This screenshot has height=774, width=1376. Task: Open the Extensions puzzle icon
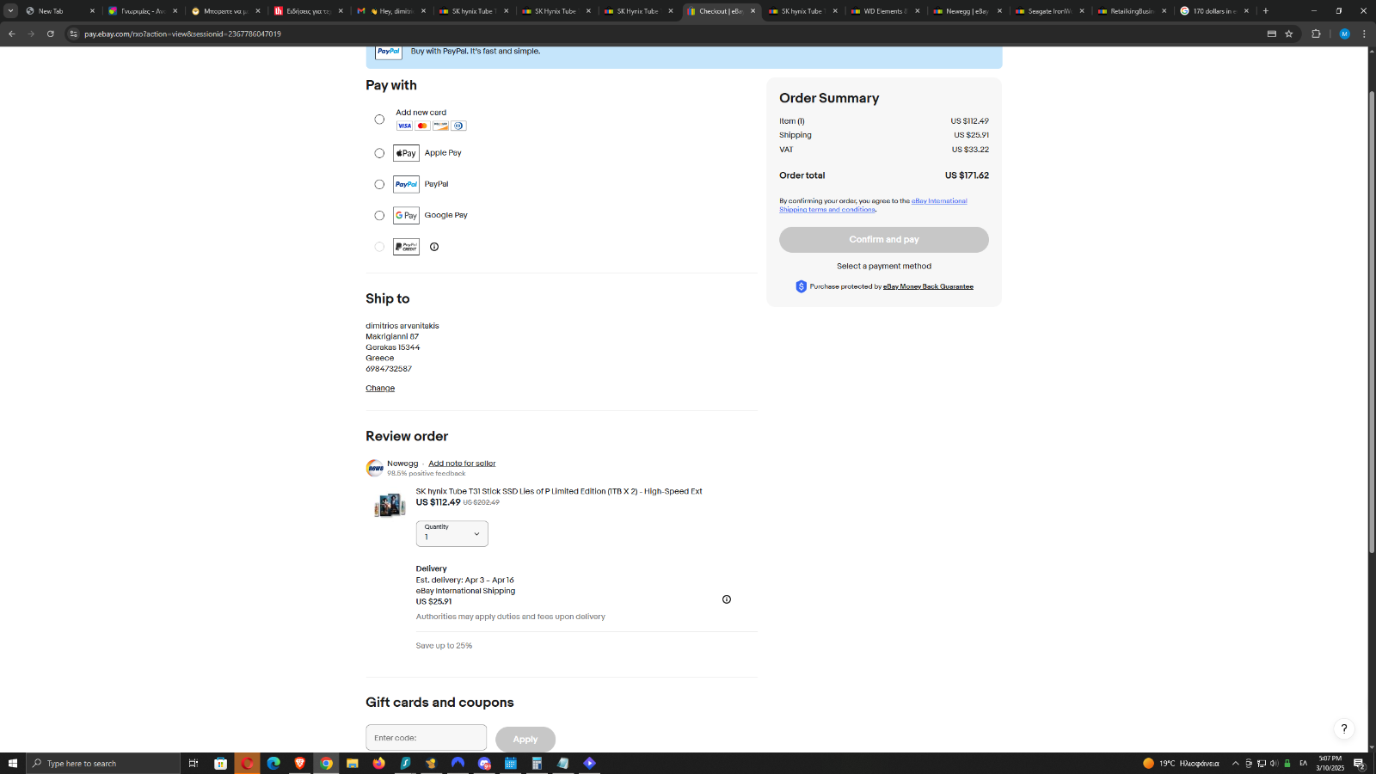[x=1316, y=34]
